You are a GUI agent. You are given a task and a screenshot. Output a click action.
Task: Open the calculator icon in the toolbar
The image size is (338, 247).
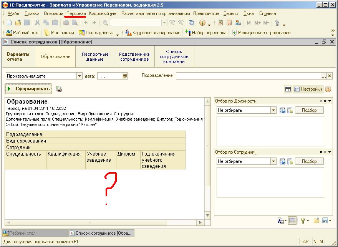point(220,23)
